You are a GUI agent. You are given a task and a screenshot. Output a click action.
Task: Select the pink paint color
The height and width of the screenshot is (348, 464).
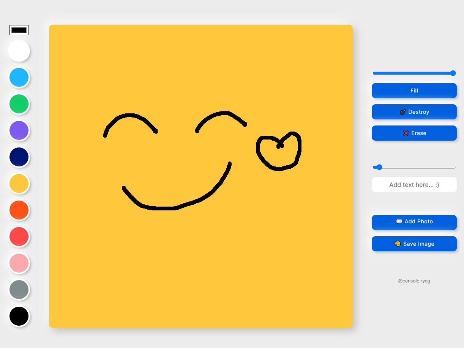pyautogui.click(x=19, y=263)
